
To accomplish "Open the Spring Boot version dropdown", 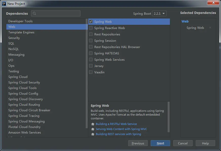I will point(159,14).
